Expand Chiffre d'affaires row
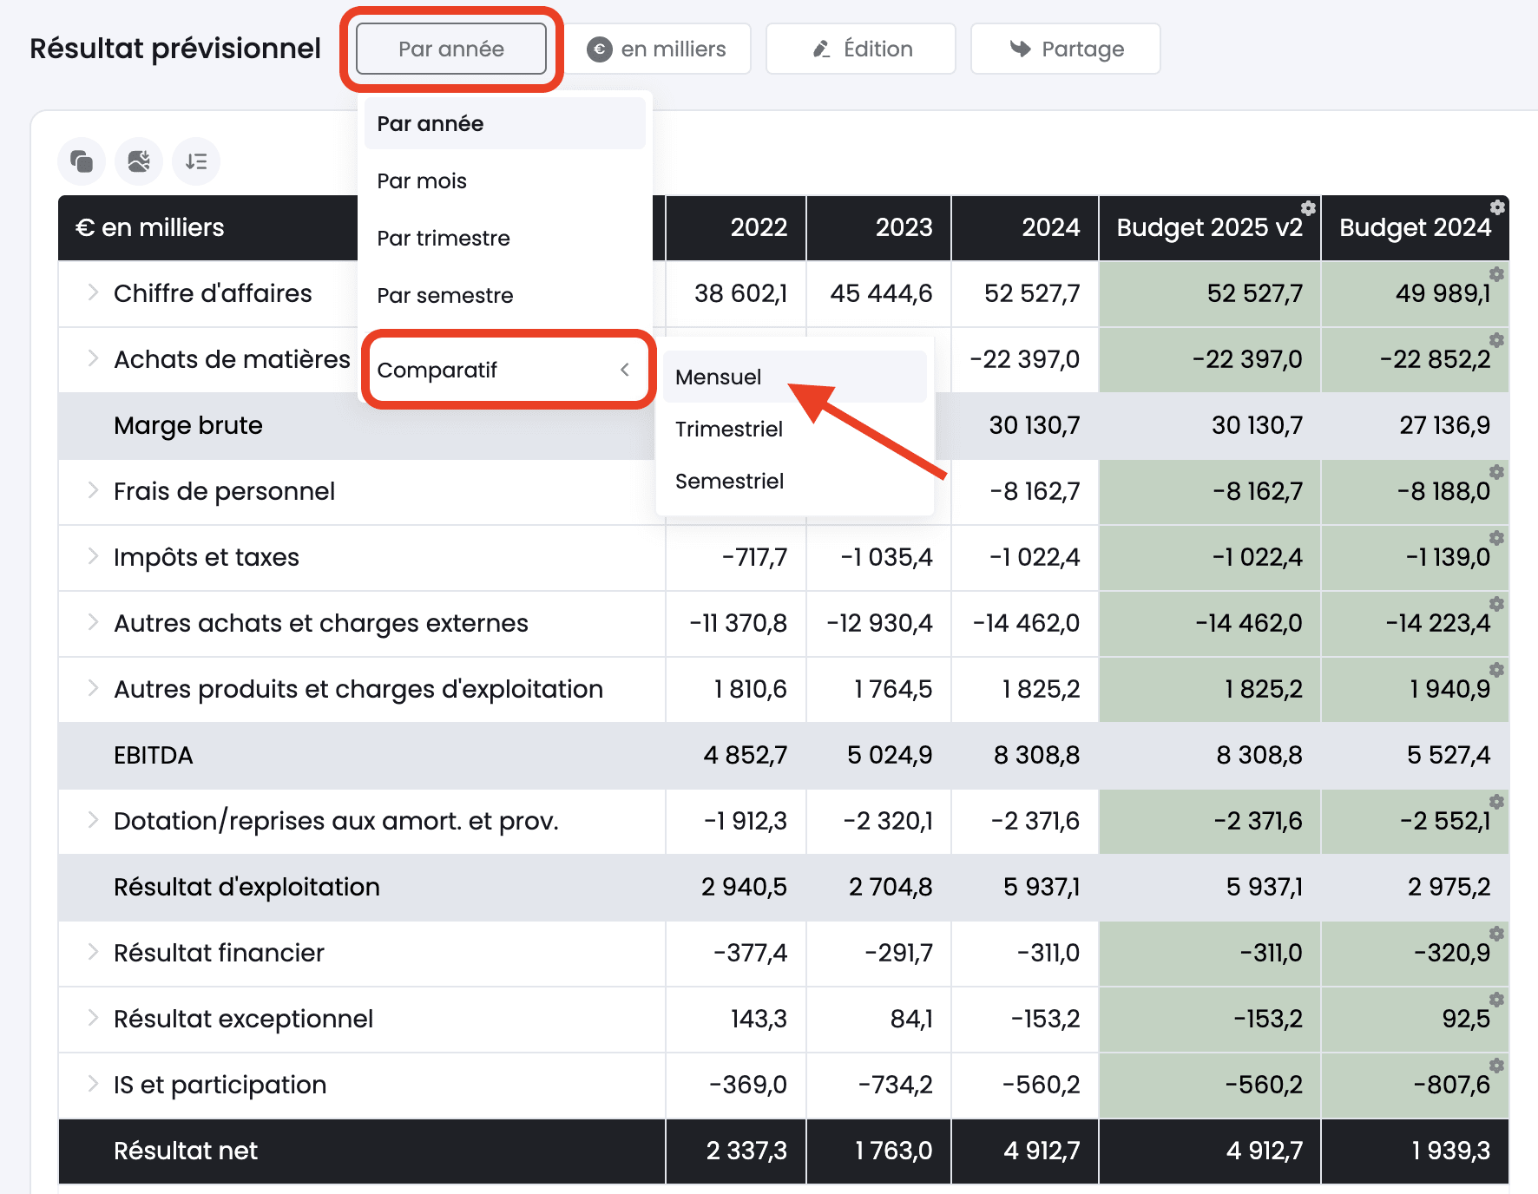 click(93, 292)
